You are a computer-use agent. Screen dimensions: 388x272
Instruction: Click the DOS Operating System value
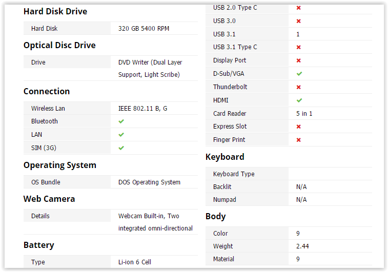(x=149, y=182)
